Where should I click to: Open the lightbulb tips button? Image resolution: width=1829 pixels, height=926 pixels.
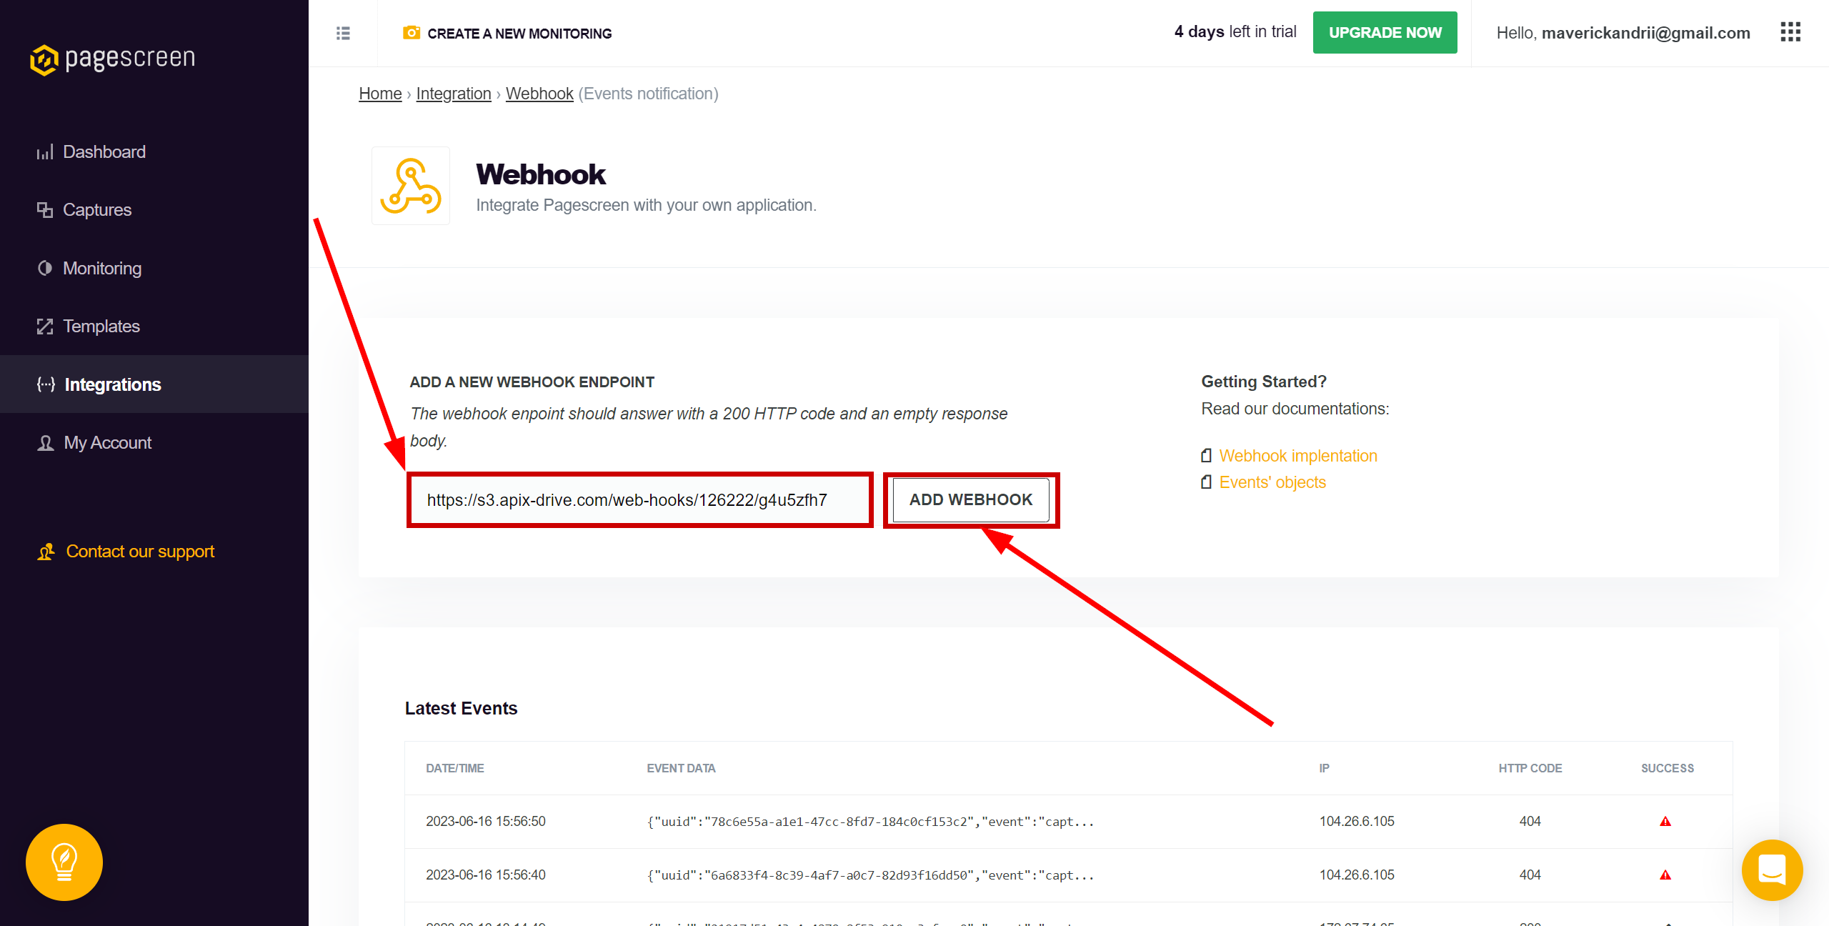[64, 862]
